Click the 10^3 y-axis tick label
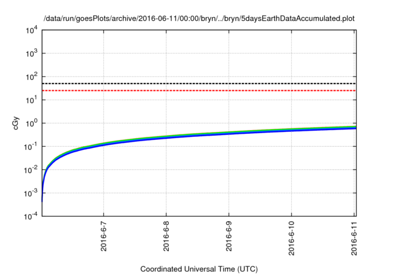The height and width of the screenshot is (275, 393). (x=32, y=53)
